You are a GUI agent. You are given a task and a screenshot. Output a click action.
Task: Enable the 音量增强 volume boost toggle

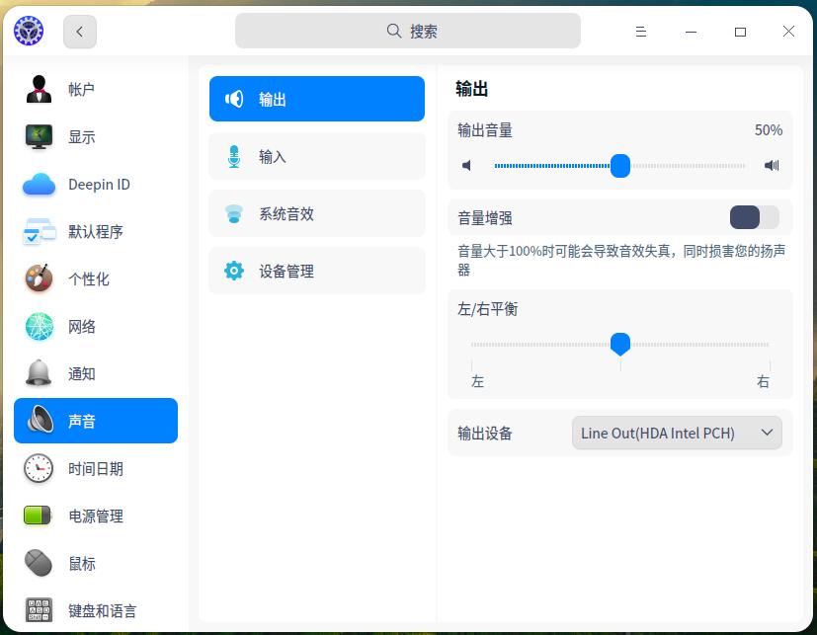(x=754, y=217)
